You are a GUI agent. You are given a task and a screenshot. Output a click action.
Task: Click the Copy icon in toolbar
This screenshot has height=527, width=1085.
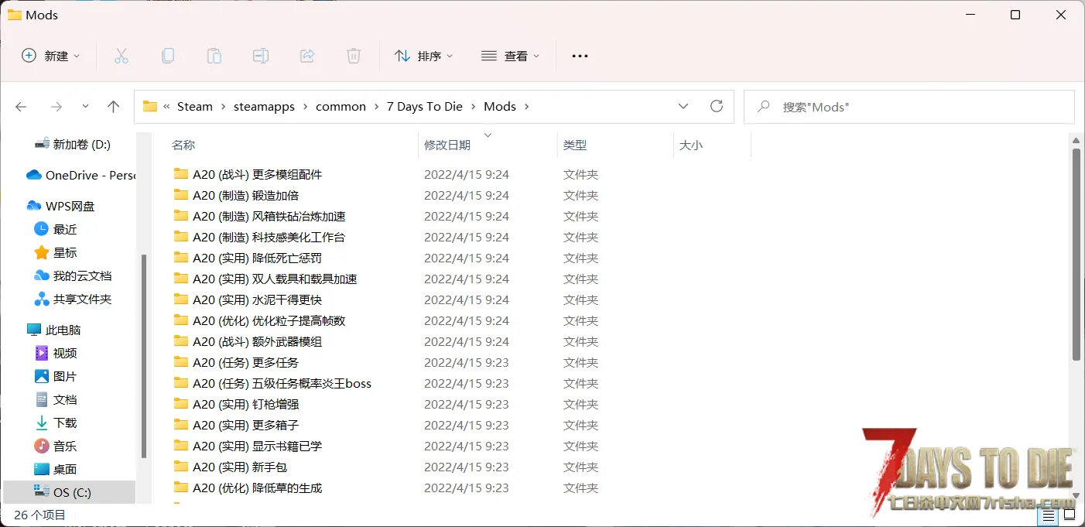167,56
